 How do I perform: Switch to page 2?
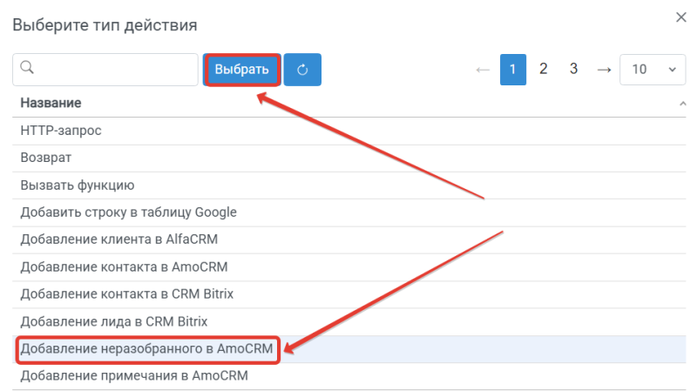pyautogui.click(x=543, y=69)
